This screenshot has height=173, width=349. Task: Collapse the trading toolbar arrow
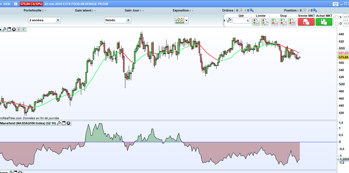(224, 20)
